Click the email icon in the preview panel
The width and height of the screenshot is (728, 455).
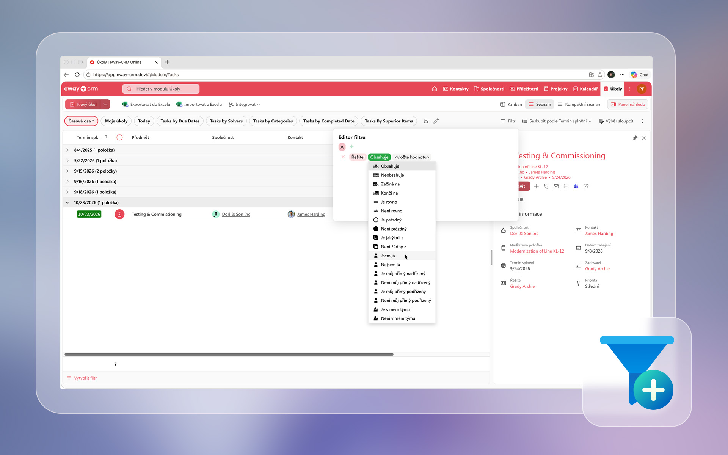[556, 186]
